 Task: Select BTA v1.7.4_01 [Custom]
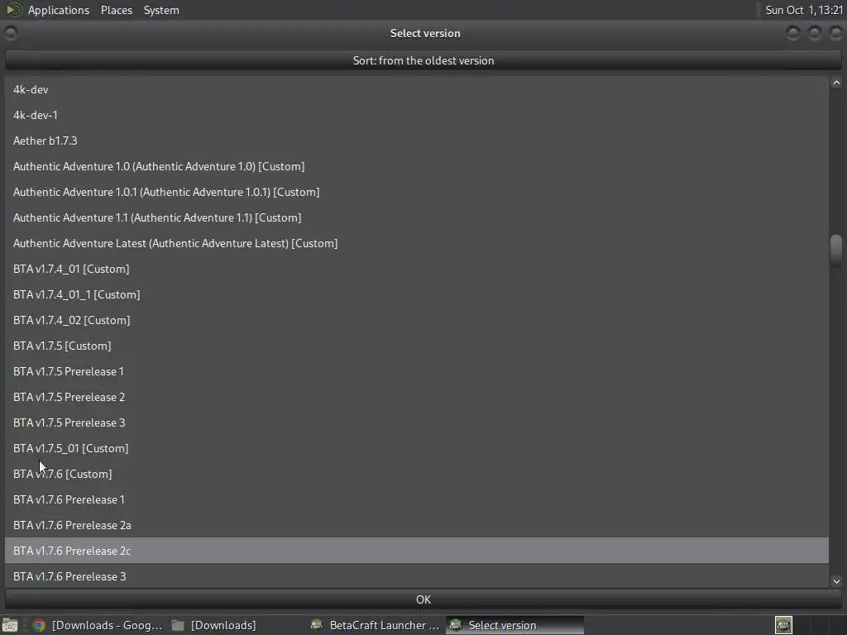[x=417, y=269]
